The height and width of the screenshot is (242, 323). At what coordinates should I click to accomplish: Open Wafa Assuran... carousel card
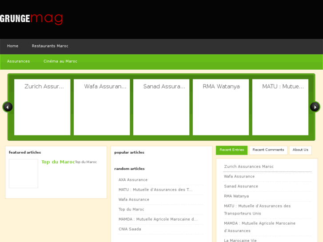[102, 107]
